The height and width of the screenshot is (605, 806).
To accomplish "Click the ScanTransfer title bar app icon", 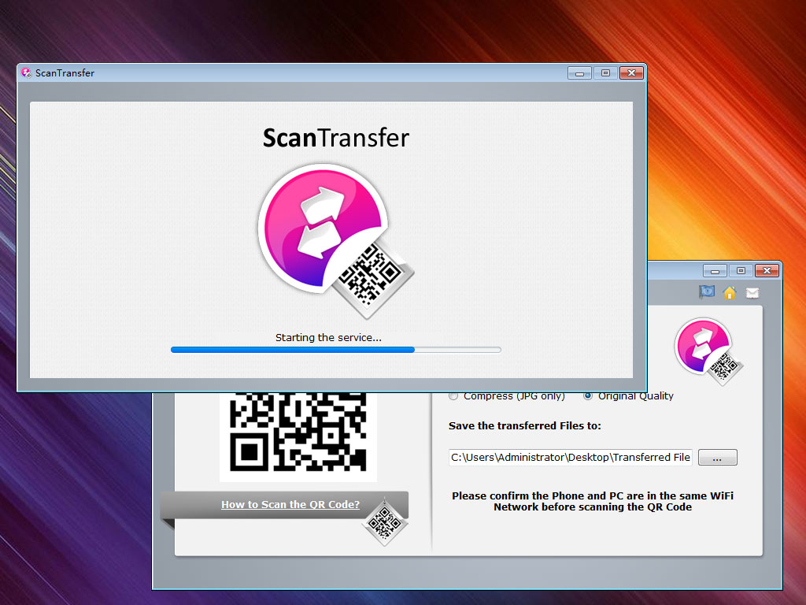I will 26,73.
